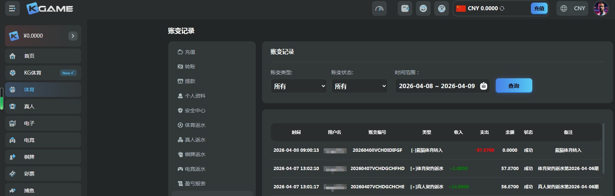The height and width of the screenshot is (196, 615).
Task: Open 体育返水 in account menu
Action: [x=191, y=125]
